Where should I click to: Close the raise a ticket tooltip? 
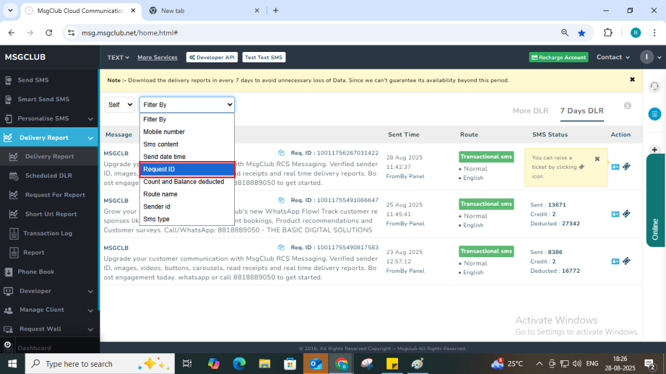597,159
